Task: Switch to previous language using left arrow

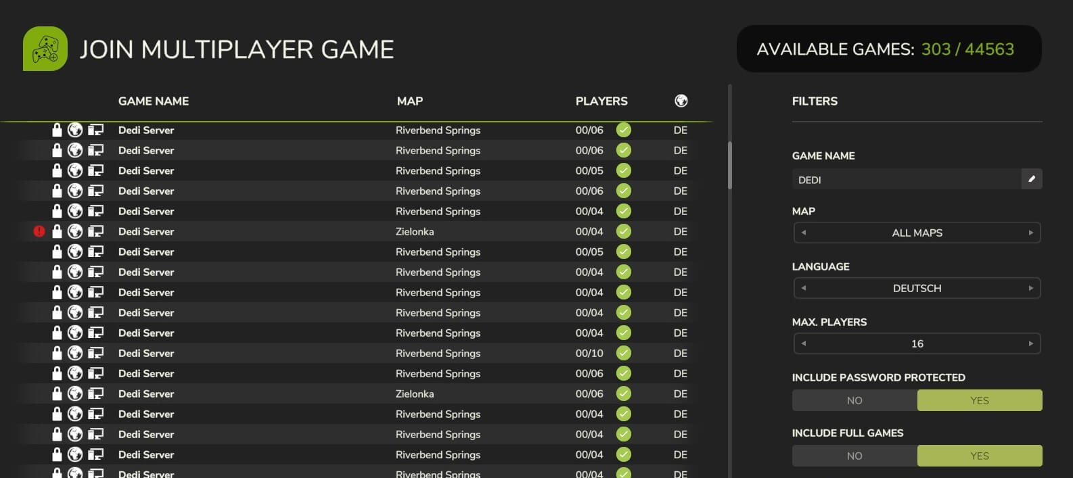Action: tap(804, 288)
